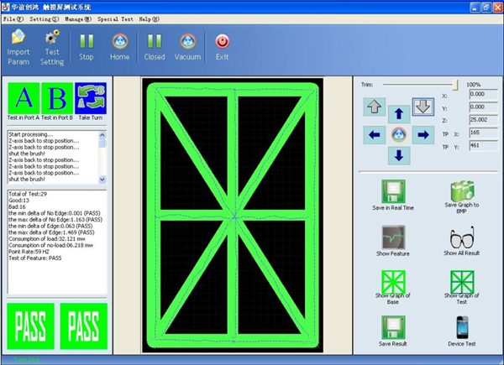Open the Setting menu
504x365 pixels.
pyautogui.click(x=44, y=18)
